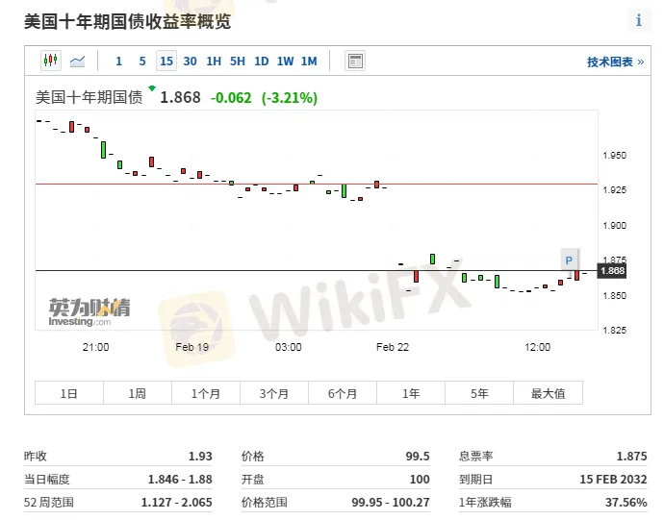The height and width of the screenshot is (520, 664).
Task: Switch to the area chart icon
Action: pos(77,61)
